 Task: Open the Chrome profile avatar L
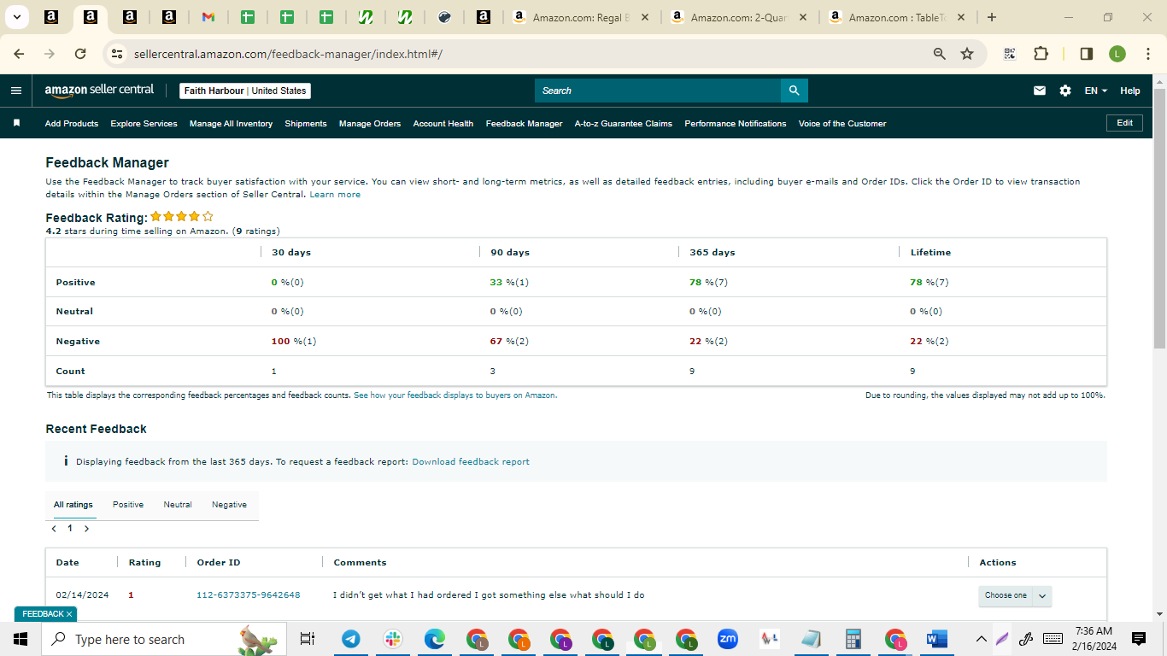pyautogui.click(x=1117, y=54)
